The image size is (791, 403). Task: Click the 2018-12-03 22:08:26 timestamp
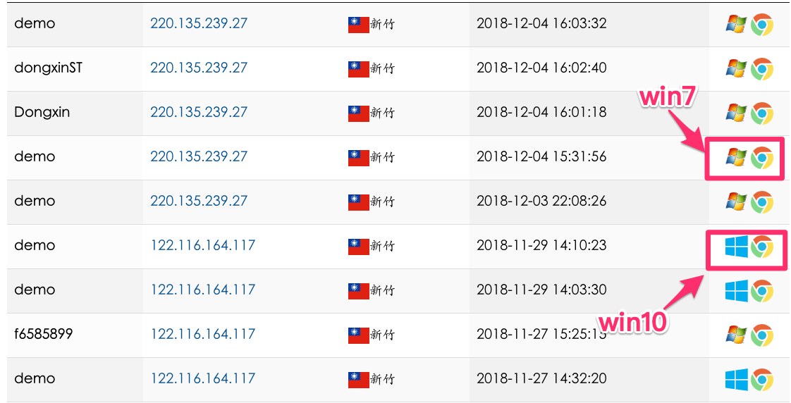pos(541,201)
